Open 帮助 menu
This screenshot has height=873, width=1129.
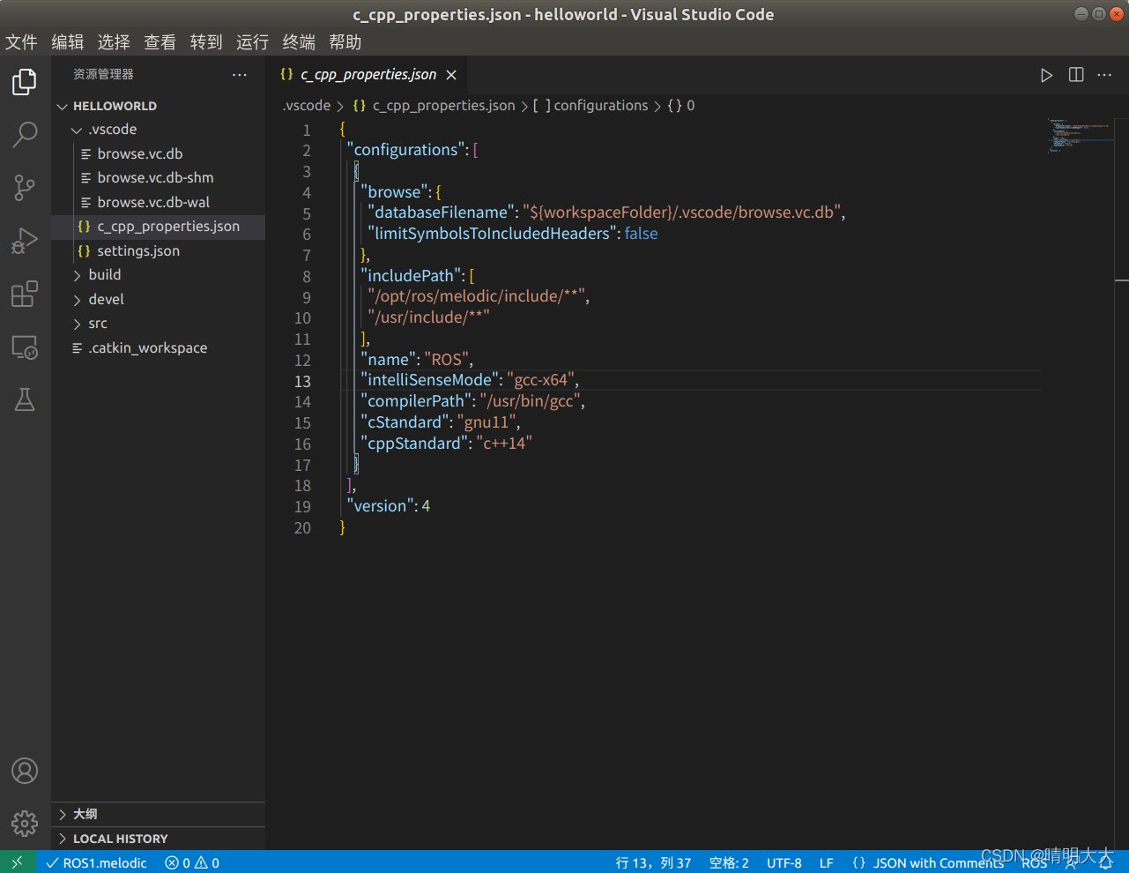(345, 42)
